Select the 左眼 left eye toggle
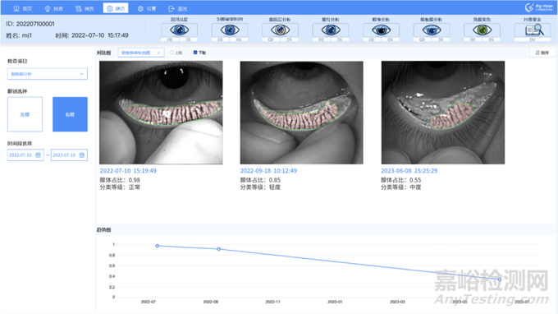Viewport: 558px width, 314px height. click(25, 114)
